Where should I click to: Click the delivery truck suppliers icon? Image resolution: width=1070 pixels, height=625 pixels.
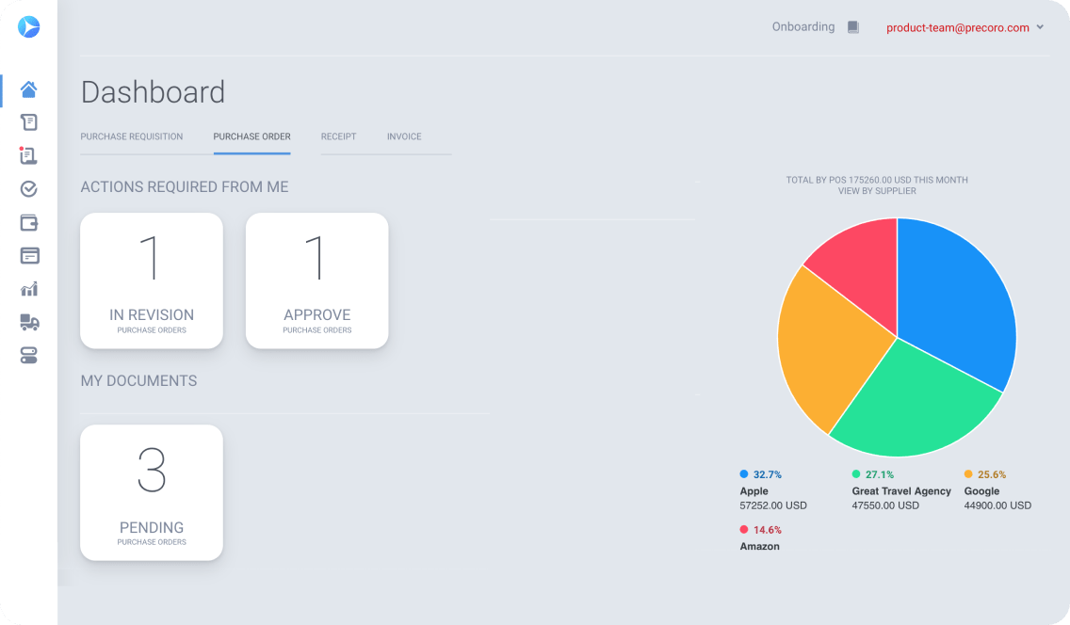click(x=28, y=322)
